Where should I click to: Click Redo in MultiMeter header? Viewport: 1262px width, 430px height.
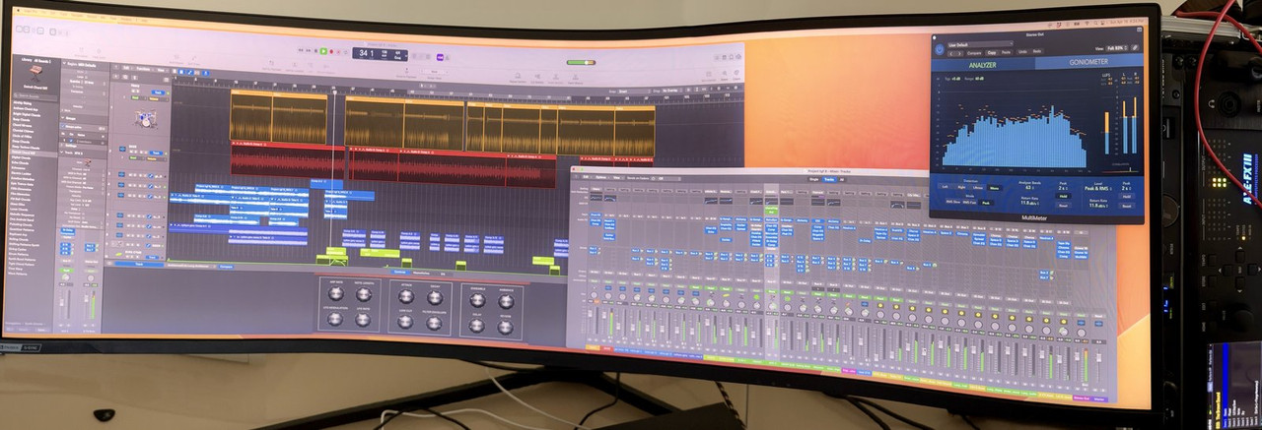point(1037,51)
